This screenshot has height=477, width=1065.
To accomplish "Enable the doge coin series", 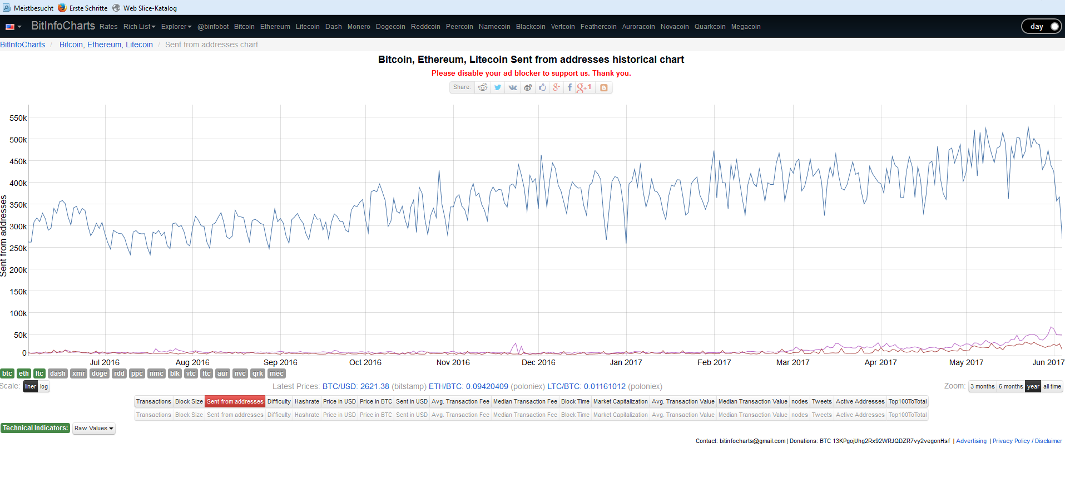I will 100,373.
